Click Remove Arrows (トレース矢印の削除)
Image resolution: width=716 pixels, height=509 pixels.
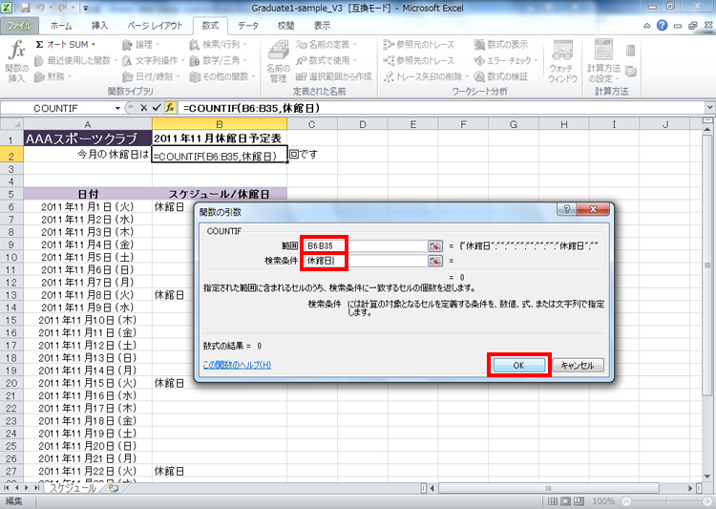point(426,76)
